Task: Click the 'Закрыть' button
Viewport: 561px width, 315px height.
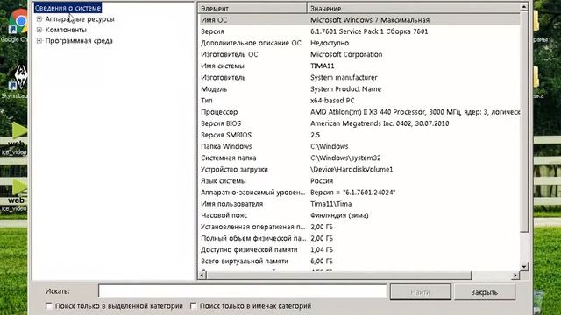Action: coord(485,292)
